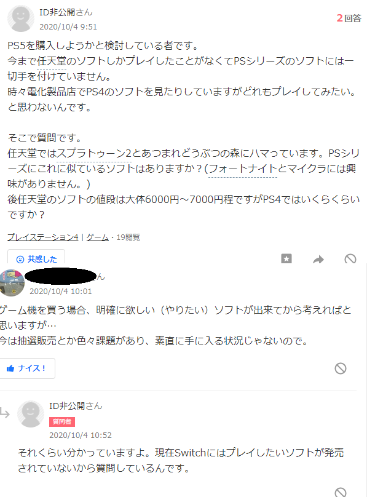Image resolution: width=367 pixels, height=497 pixels.
Task: Click the questioner's gray avatar at top
Action: [x=21, y=18]
